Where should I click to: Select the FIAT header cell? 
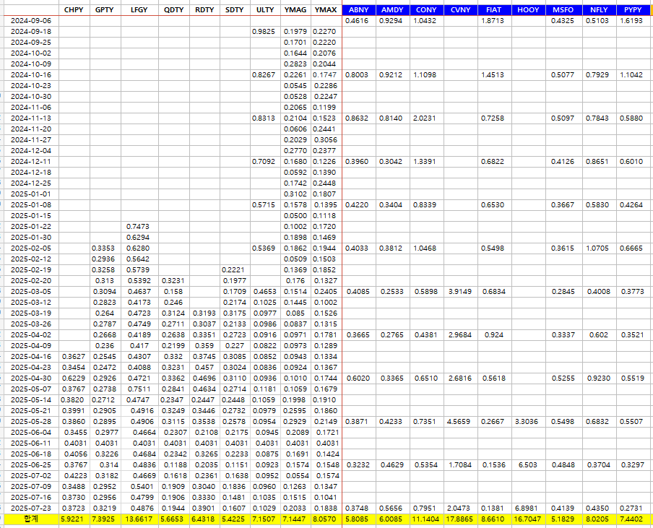(x=494, y=10)
